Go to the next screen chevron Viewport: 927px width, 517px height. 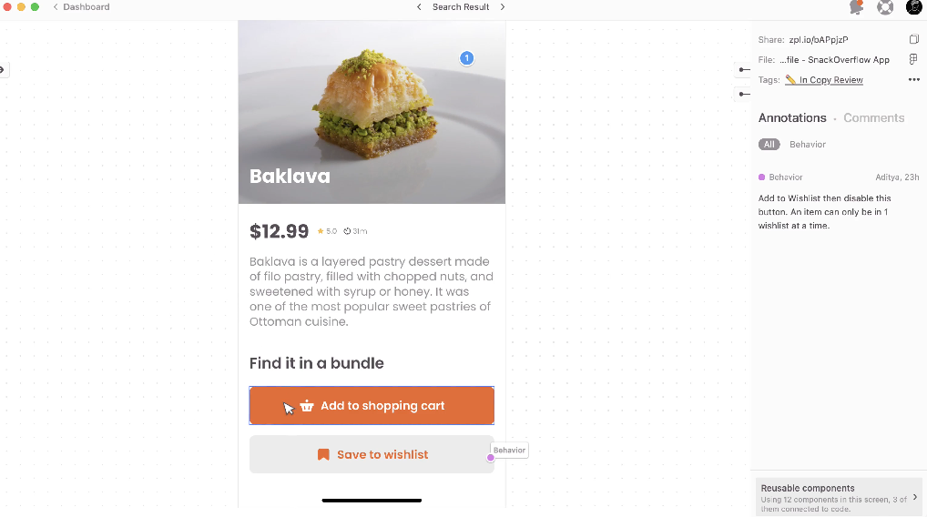tap(503, 7)
